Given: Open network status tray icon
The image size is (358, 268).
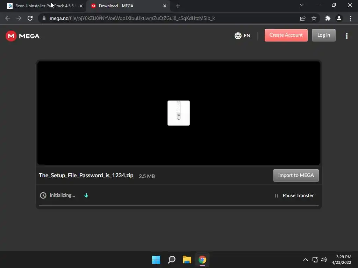Looking at the screenshot, I should 315,260.
